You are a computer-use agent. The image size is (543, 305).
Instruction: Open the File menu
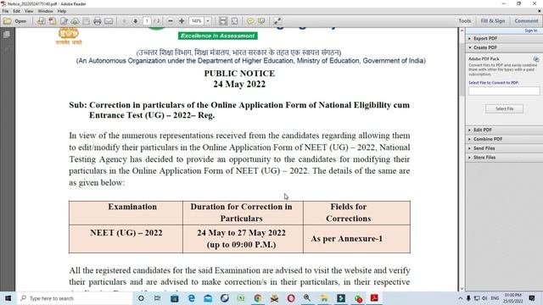6,11
